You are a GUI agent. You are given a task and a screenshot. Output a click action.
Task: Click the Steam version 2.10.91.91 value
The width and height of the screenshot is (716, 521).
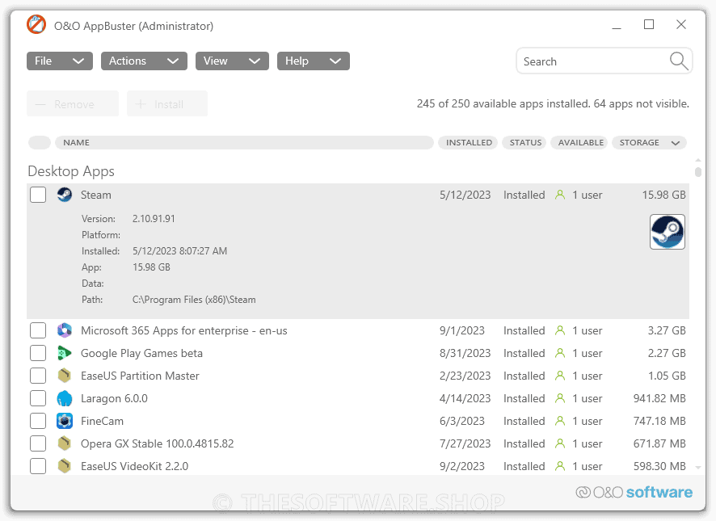tap(154, 219)
